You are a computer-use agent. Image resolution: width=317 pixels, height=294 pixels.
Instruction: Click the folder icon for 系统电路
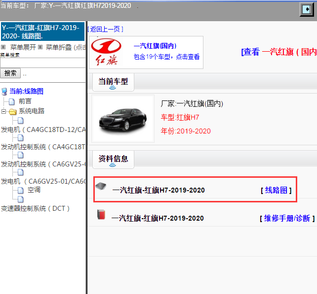12,111
